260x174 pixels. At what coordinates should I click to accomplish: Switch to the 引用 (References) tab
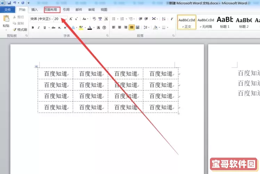(x=66, y=10)
